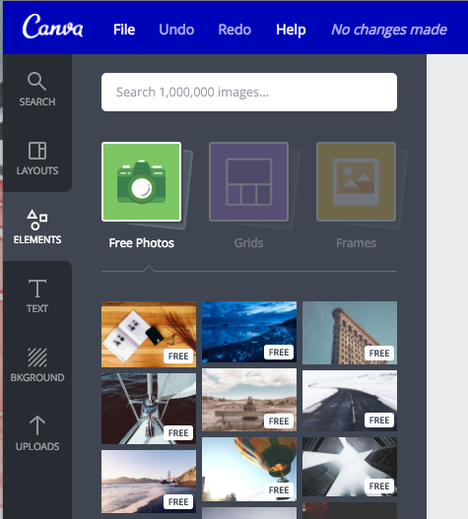The width and height of the screenshot is (468, 519).
Task: Open the Uploads panel
Action: point(37,433)
